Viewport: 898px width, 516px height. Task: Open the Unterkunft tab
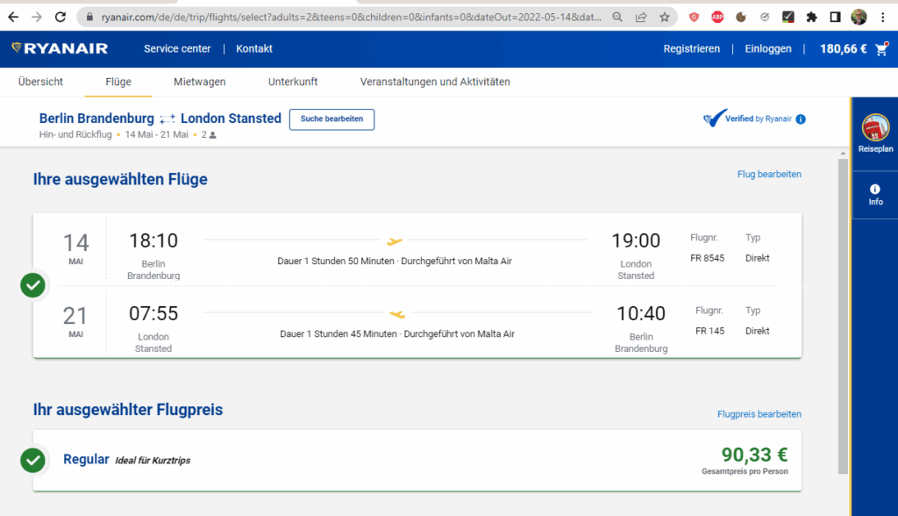click(293, 82)
